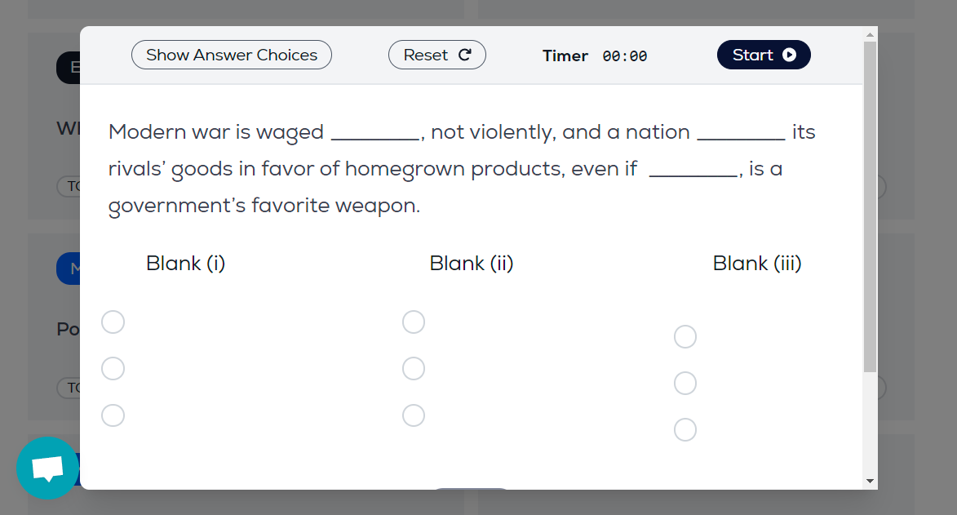Viewport: 957px width, 515px height.
Task: Select the first answer option for Blank (i)
Action: pyautogui.click(x=113, y=322)
